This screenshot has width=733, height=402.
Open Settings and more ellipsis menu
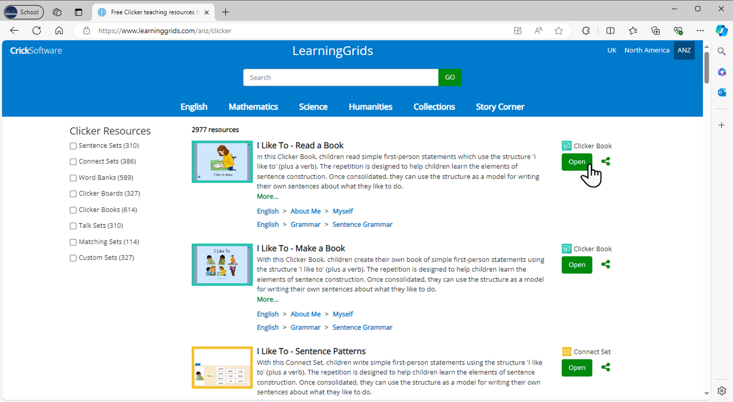pyautogui.click(x=700, y=31)
